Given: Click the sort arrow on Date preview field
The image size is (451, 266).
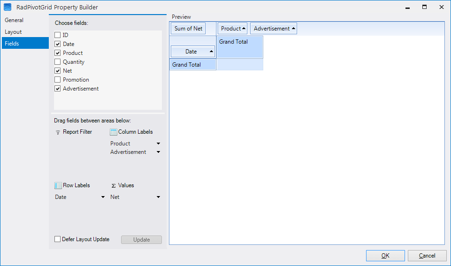Looking at the screenshot, I should click(x=211, y=52).
